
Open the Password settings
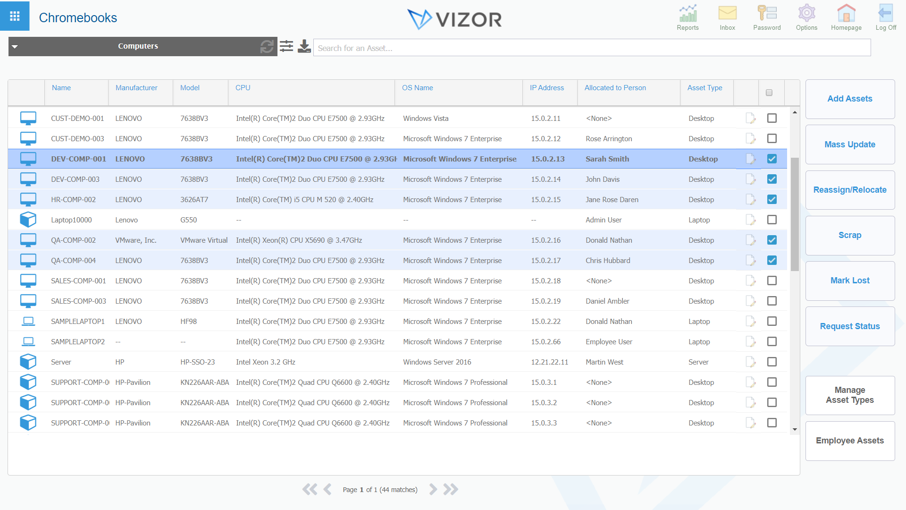[767, 17]
